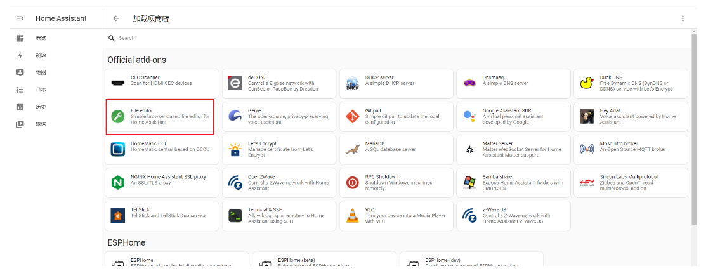The image size is (701, 271).
Task: Click the Let's Encrypt padlock icon
Action: [235, 149]
